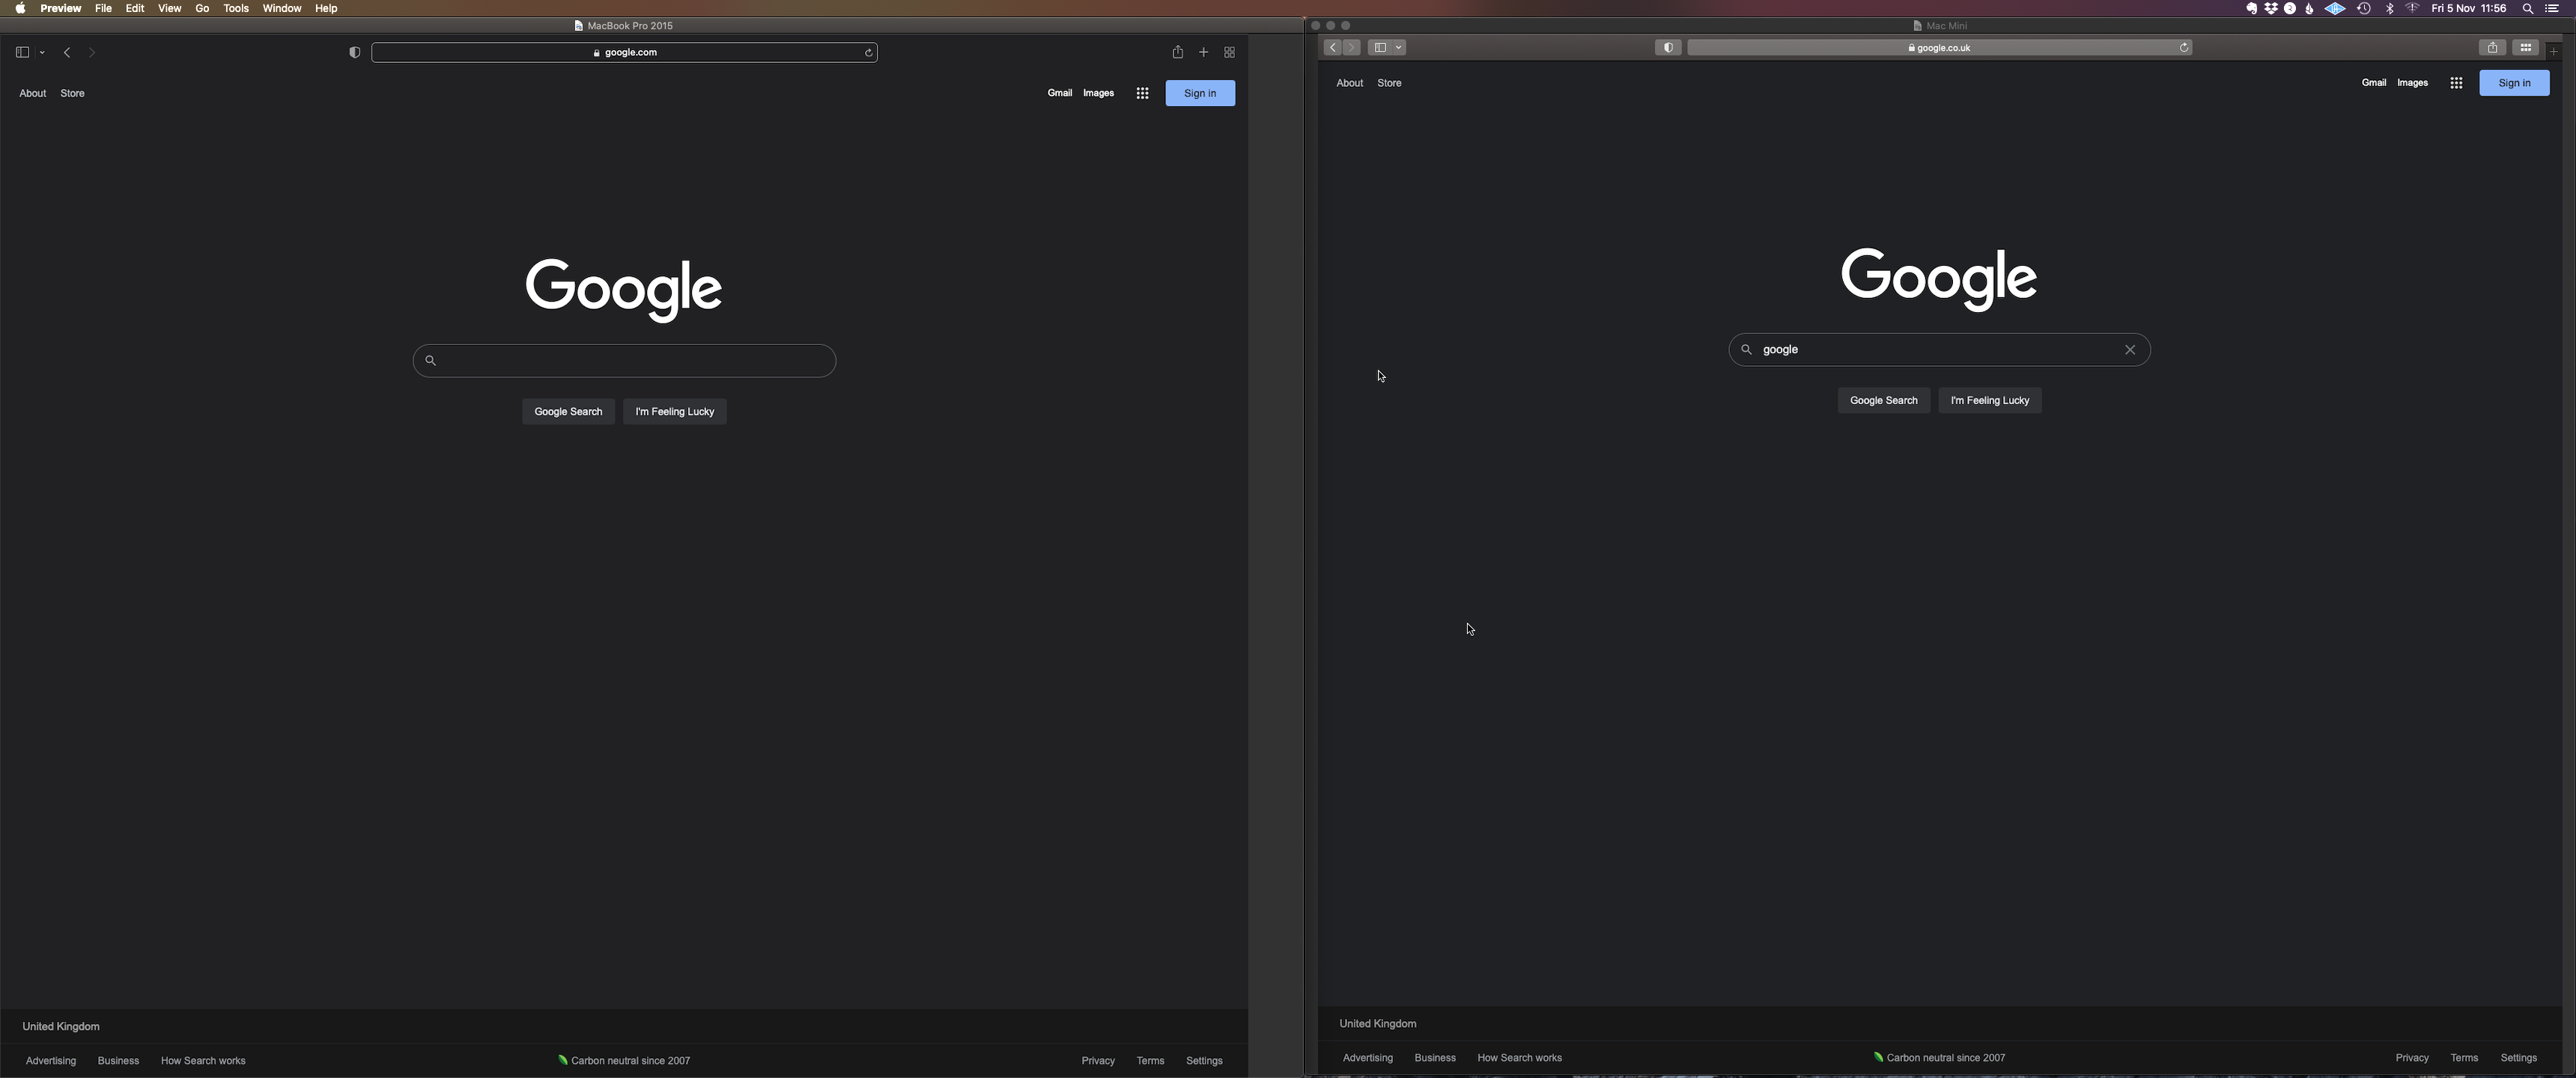Click the privacy shield icon beside google.co.uk address
The height and width of the screenshot is (1078, 2576).
tap(1667, 48)
